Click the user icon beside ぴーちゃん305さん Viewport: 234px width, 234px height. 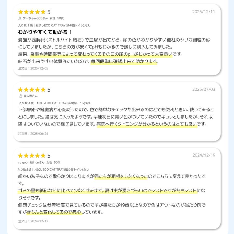click(20, 18)
